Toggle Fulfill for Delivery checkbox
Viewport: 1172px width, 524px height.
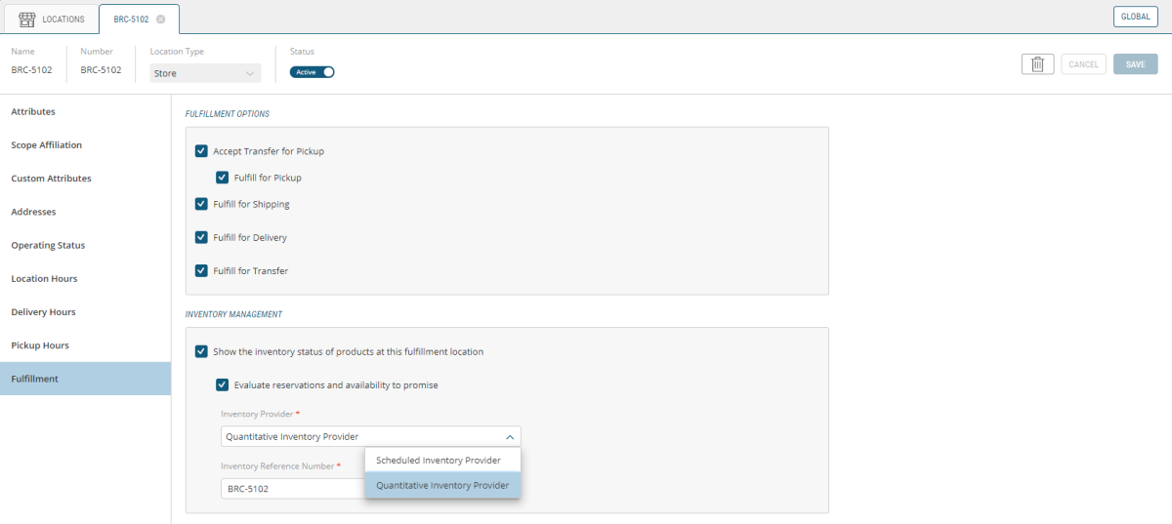(201, 237)
